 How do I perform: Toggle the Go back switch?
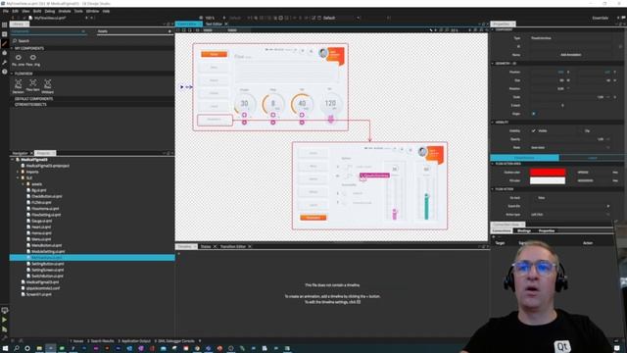point(533,198)
